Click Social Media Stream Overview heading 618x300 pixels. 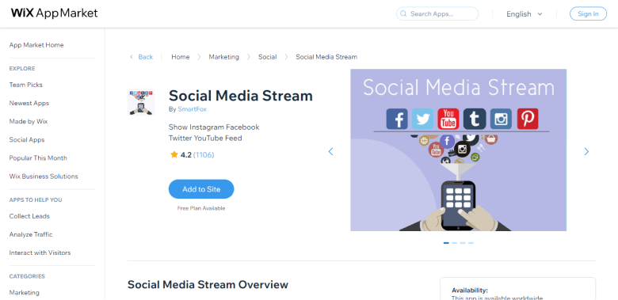pyautogui.click(x=208, y=285)
